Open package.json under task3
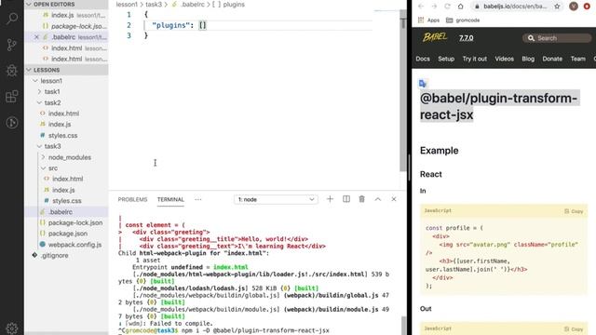596x335 pixels. 67,234
